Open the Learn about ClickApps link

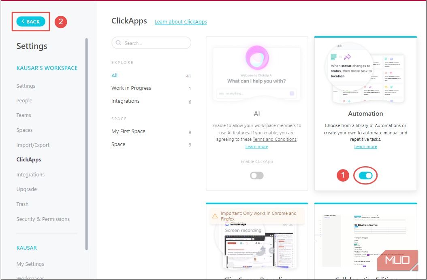pos(181,22)
